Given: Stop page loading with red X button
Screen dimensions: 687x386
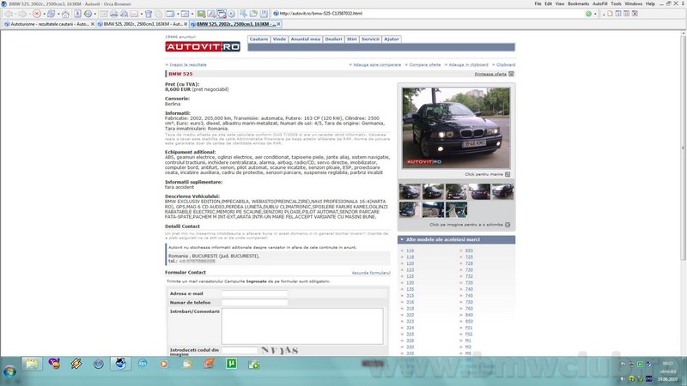Looking at the screenshot, I should click(37, 14).
